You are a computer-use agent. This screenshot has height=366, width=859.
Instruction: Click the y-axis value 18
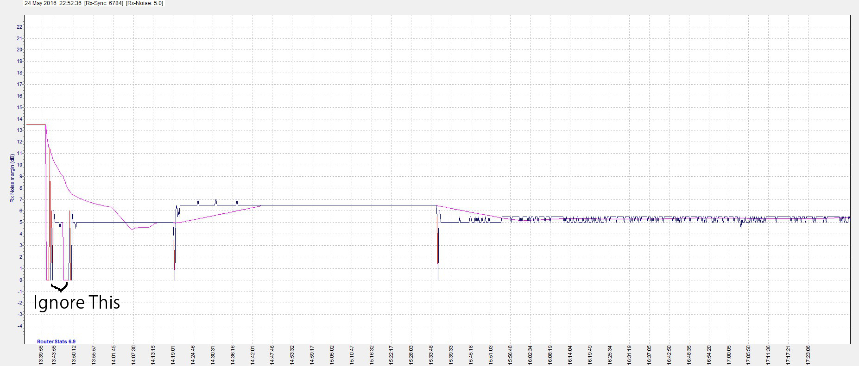19,73
